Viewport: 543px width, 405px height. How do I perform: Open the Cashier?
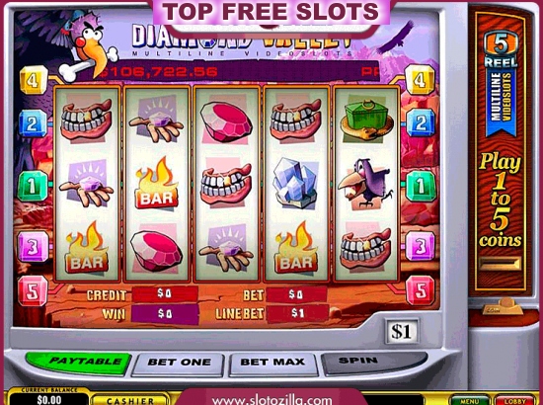[130, 400]
